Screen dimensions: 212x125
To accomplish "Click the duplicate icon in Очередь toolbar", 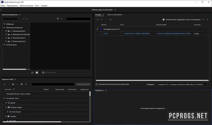I will [111, 20].
